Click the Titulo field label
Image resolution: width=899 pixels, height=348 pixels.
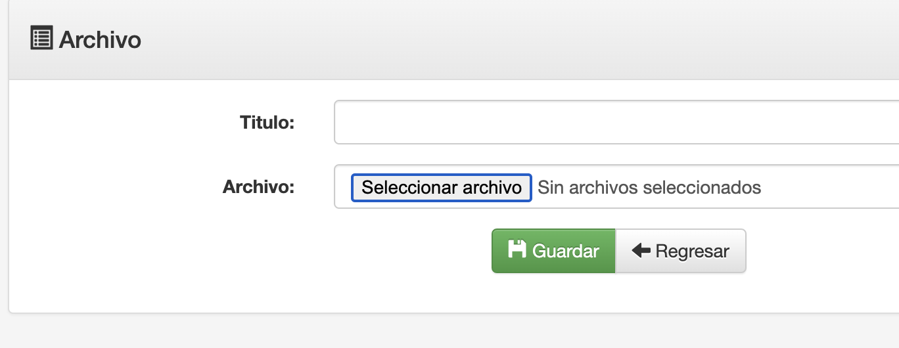click(267, 122)
